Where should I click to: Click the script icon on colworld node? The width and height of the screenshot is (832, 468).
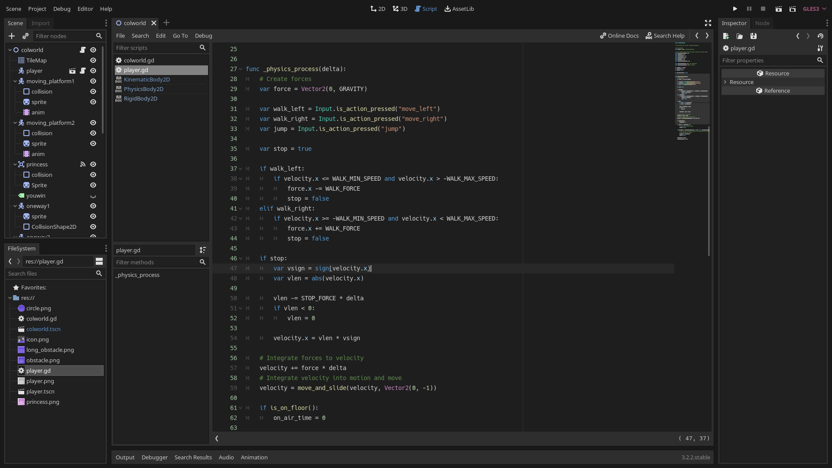[x=83, y=50]
